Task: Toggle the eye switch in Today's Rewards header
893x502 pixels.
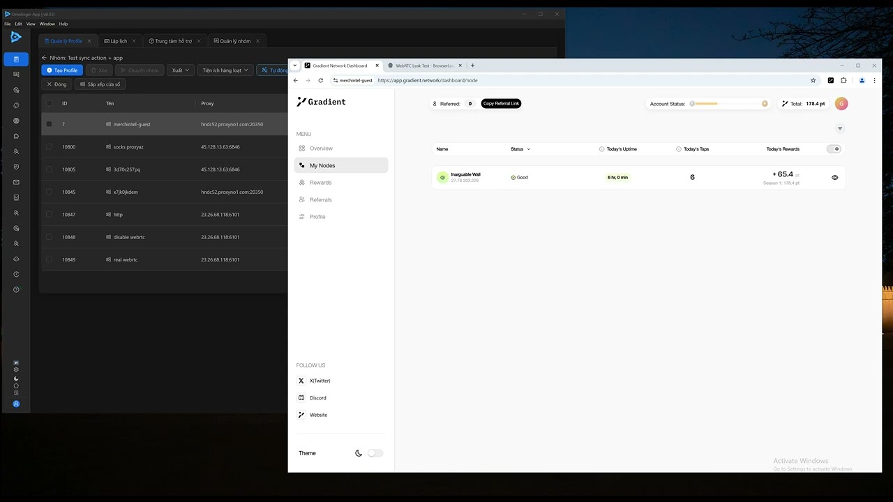Action: pyautogui.click(x=834, y=149)
